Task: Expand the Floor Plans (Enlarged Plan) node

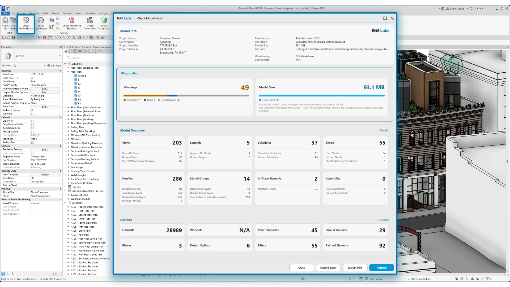Action: click(x=68, y=68)
